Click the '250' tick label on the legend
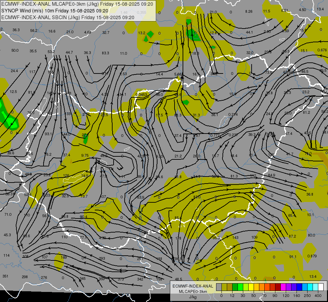The width and height of the screenshot is (328, 302). tap(307, 296)
